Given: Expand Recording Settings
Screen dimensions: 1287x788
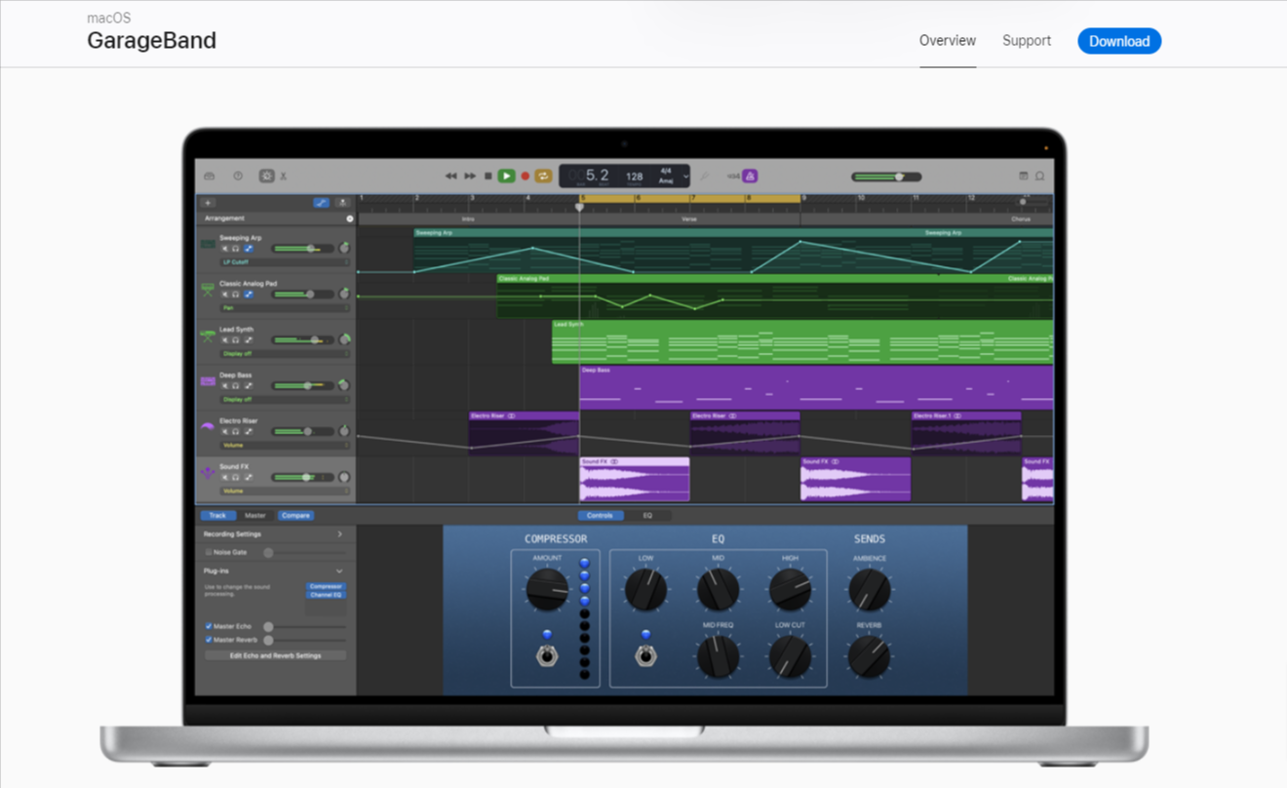Looking at the screenshot, I should coord(340,534).
